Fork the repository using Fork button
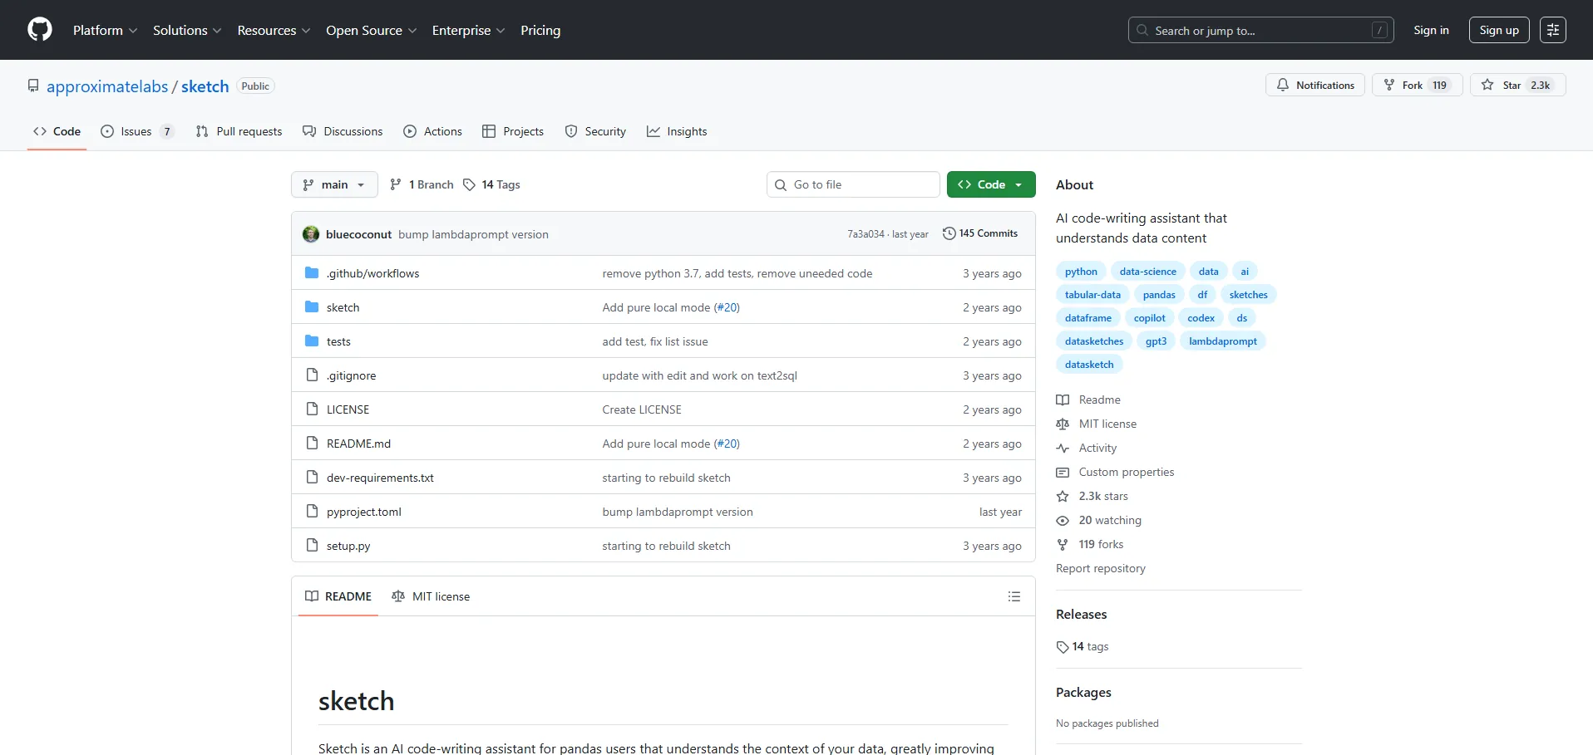 (1416, 85)
